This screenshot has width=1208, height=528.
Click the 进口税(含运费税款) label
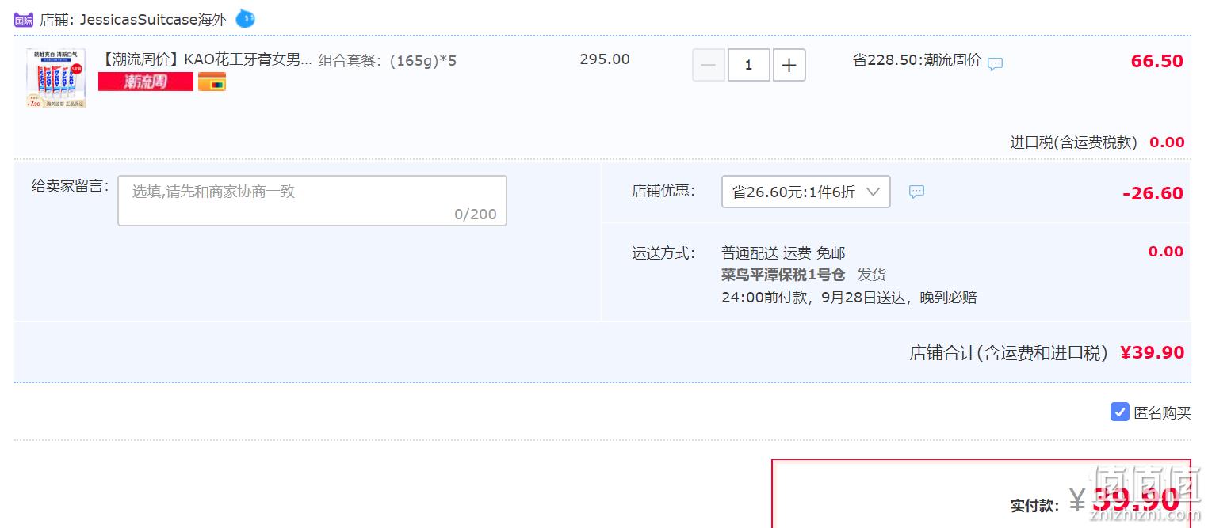[1073, 142]
